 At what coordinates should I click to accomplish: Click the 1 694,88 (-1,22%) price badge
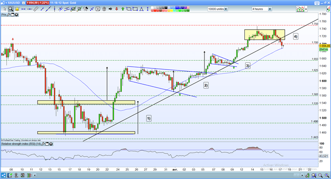(x=38, y=3)
